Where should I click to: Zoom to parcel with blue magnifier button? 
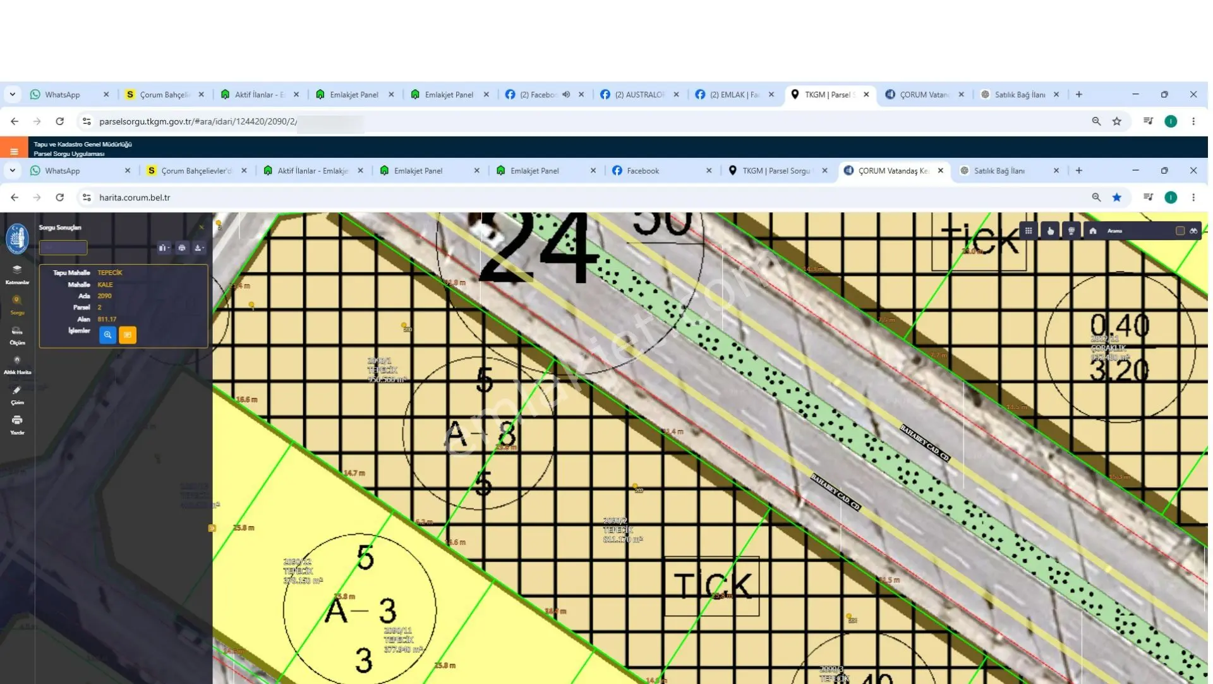click(x=108, y=335)
